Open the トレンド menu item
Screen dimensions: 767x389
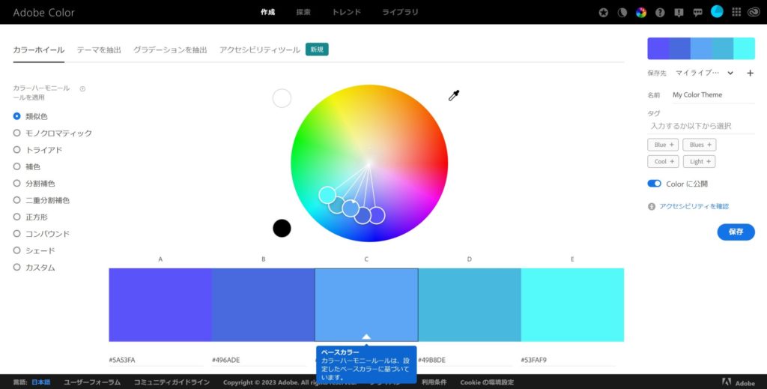(x=346, y=13)
